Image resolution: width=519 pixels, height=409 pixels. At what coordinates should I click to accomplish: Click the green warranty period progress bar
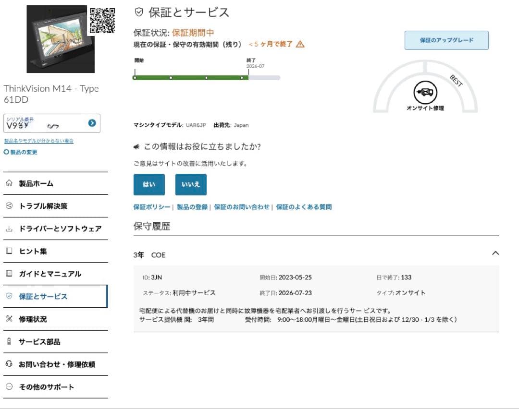pyautogui.click(x=191, y=78)
